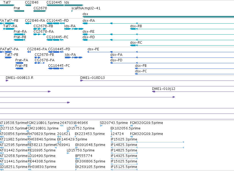Open the lds-RA transcript label
234x171 pixels.
pyautogui.click(x=70, y=26)
